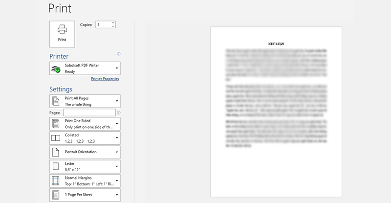Click the Portrait Orientation page icon
Viewport: 391px width, 203px height.
point(56,152)
